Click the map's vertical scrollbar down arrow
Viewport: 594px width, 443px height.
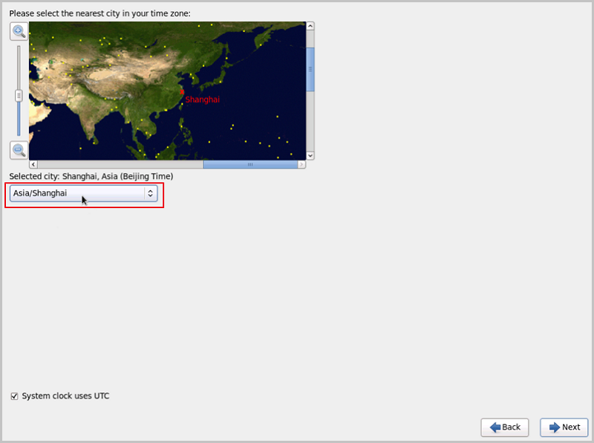tap(310, 155)
